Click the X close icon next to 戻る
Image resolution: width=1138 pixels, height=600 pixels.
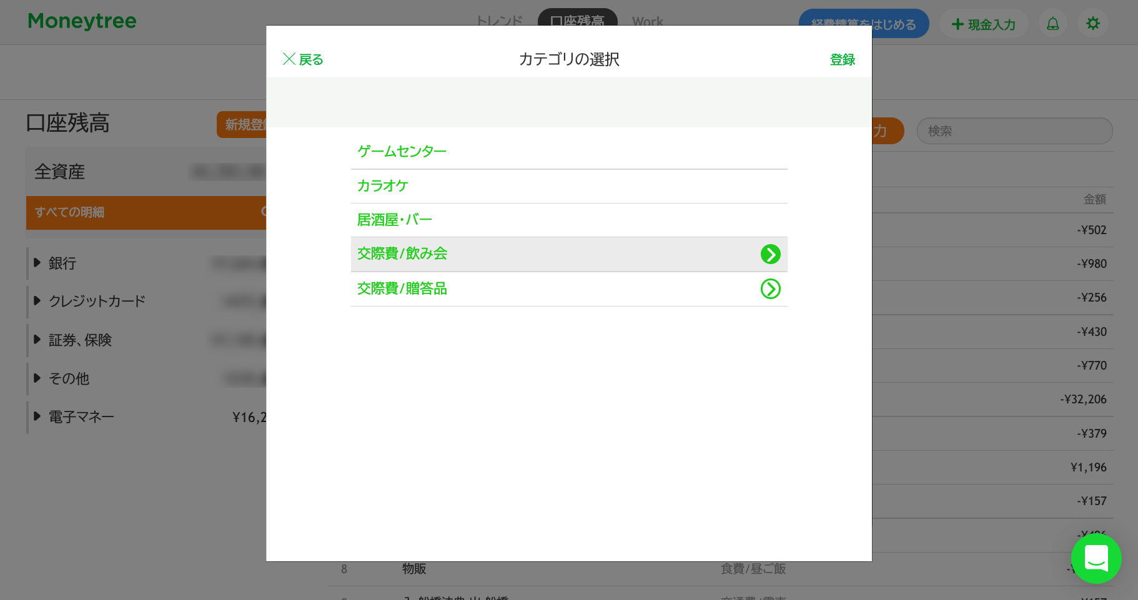point(289,59)
